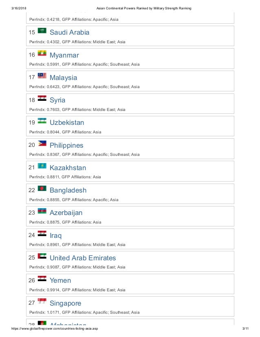
Task: Click the Philippines flag icon
Action: [42, 143]
